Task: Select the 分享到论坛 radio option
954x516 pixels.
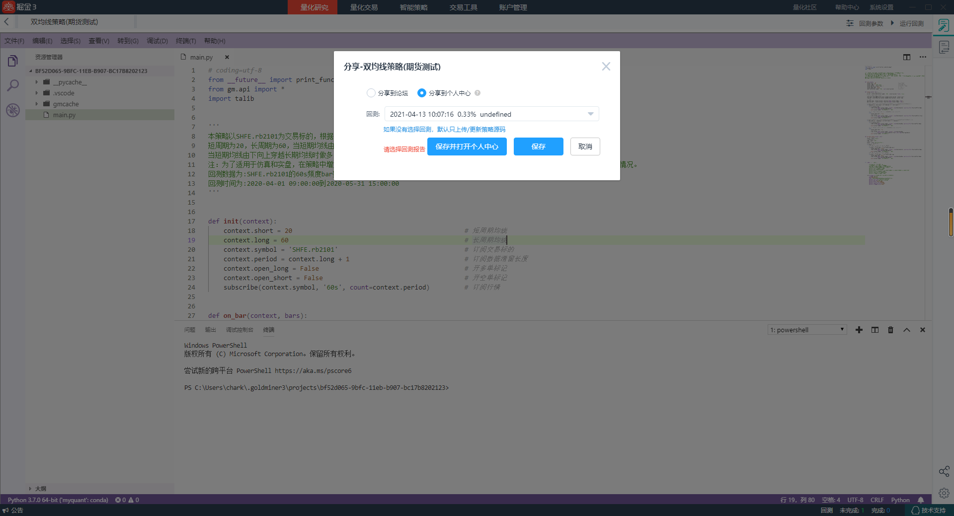Action: pos(371,93)
